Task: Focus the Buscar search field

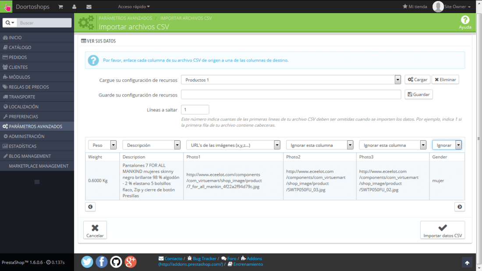Action: pos(44,23)
